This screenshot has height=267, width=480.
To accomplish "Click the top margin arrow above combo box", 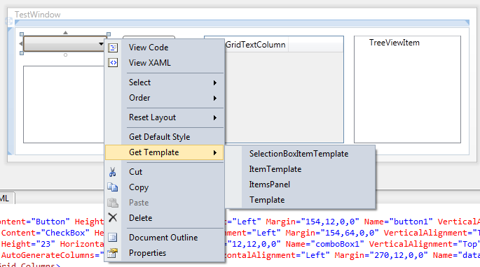I will tap(65, 32).
